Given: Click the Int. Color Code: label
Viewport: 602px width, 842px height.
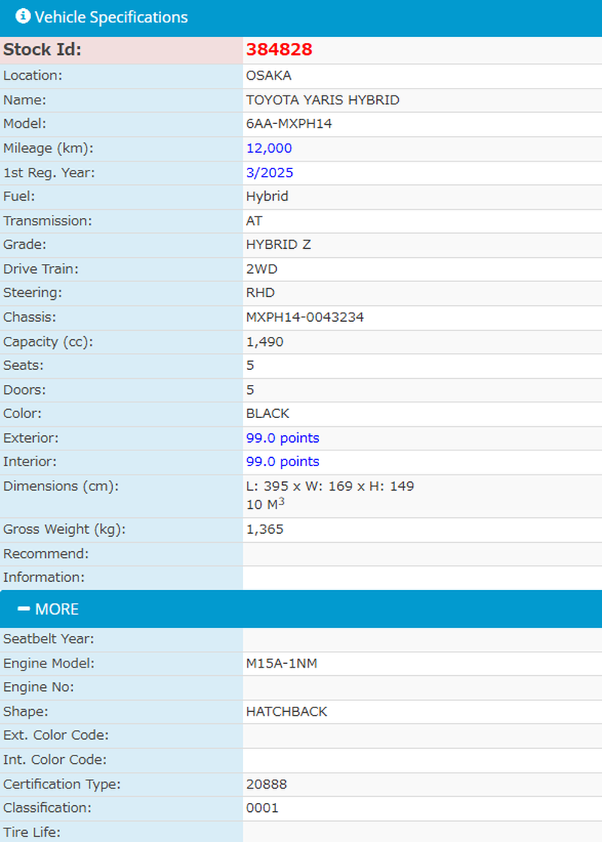Looking at the screenshot, I should [55, 760].
